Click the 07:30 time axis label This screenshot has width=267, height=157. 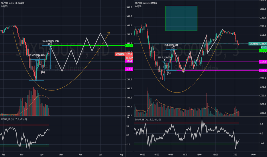pos(157,155)
